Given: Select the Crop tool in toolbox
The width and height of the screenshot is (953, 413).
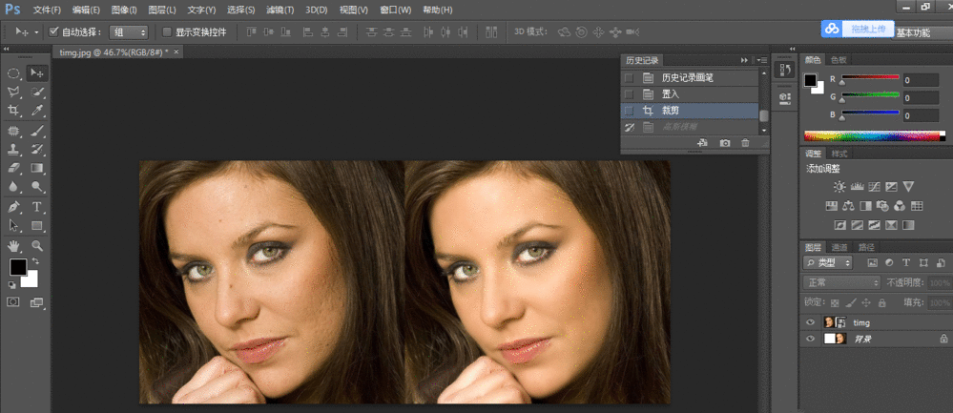Looking at the screenshot, I should pyautogui.click(x=15, y=111).
